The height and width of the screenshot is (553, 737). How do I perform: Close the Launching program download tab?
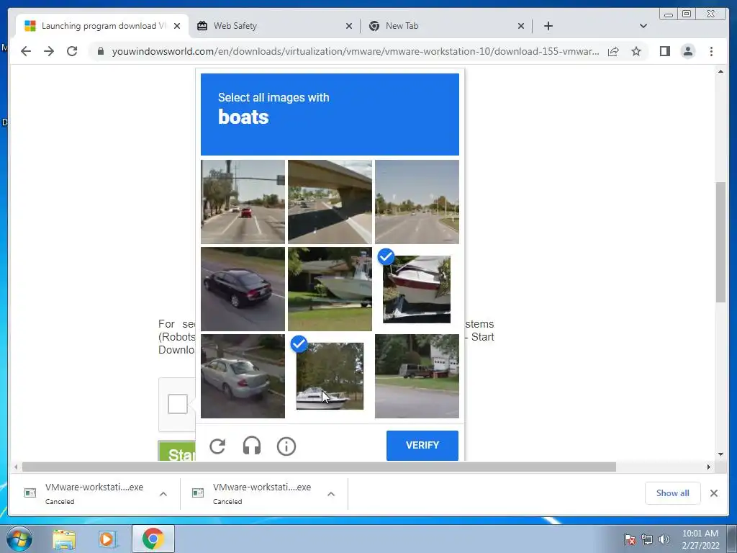[x=177, y=26]
